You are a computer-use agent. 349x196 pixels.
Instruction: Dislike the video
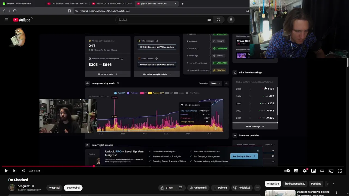(180, 188)
